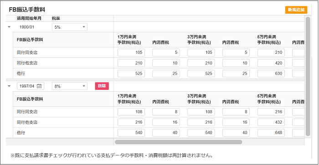Viewport: 319px width, 165px height.
Task: Click the 8% section 同行同支店 3万円未満 fee field (108)
Action: pyautogui.click(x=201, y=112)
